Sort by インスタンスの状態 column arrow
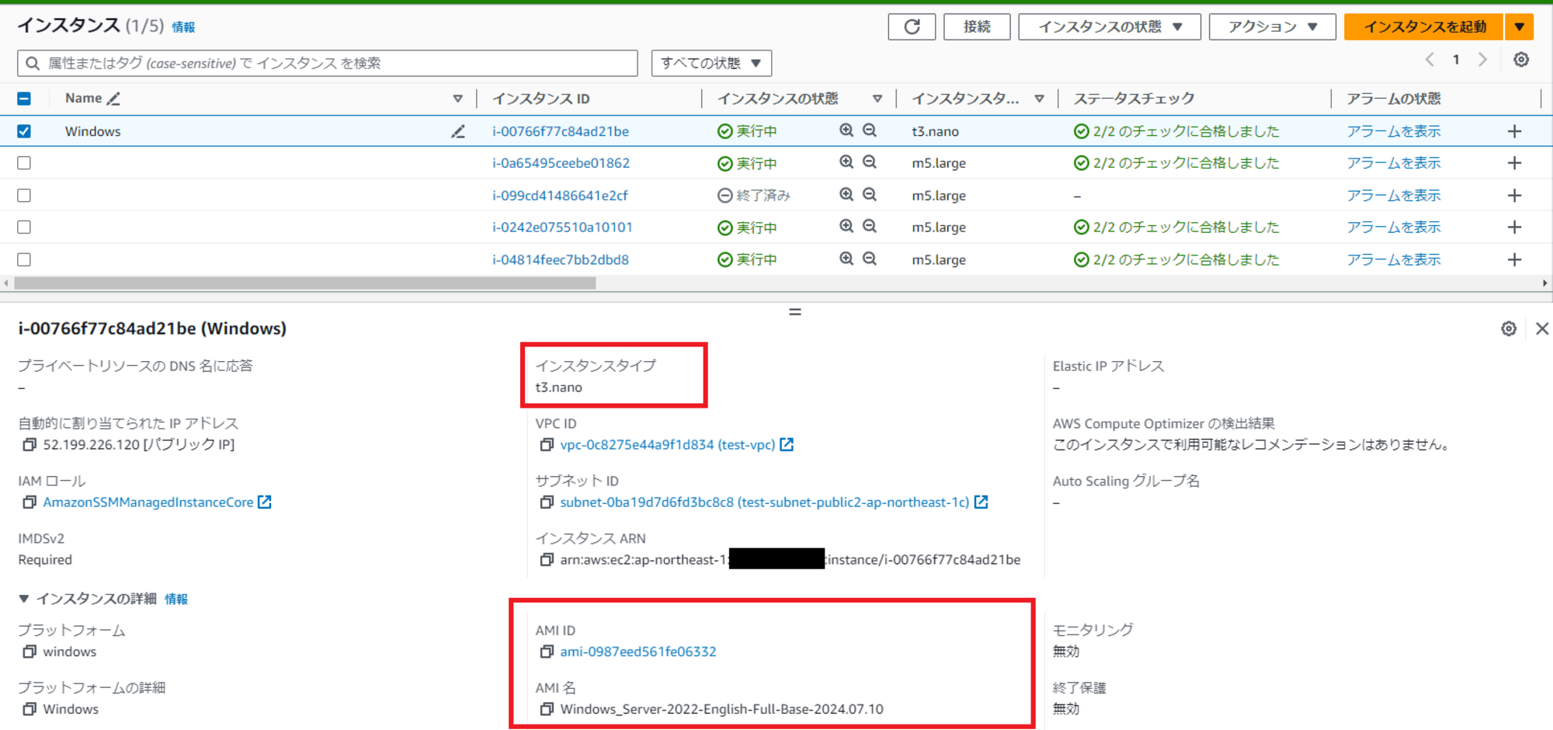The width and height of the screenshot is (1553, 730). pyautogui.click(x=877, y=99)
